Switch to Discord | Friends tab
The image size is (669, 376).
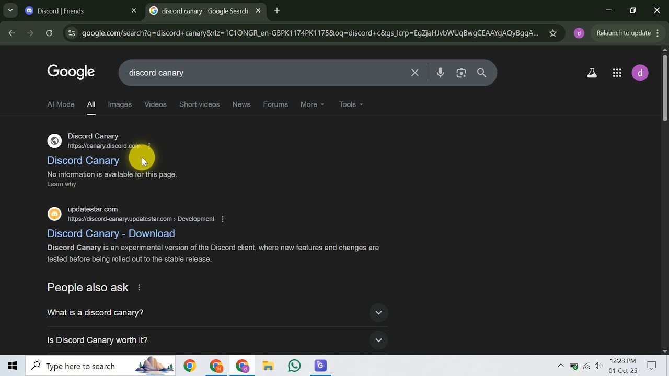point(81,10)
